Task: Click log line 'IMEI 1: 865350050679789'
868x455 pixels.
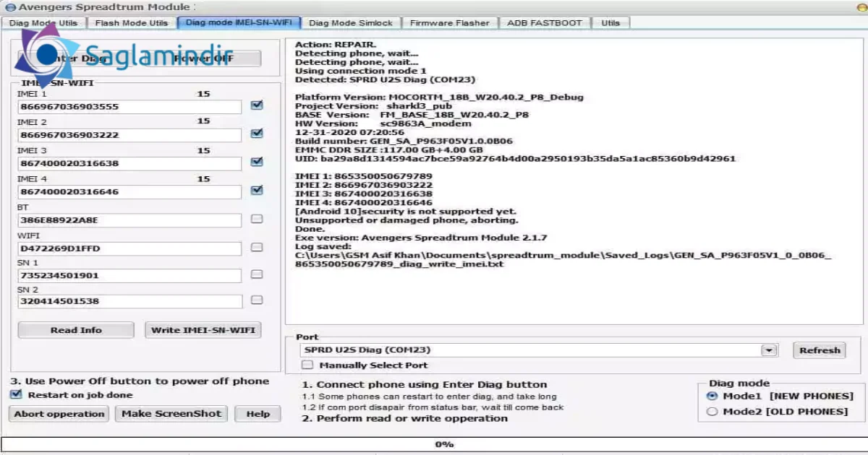Action: (x=364, y=176)
